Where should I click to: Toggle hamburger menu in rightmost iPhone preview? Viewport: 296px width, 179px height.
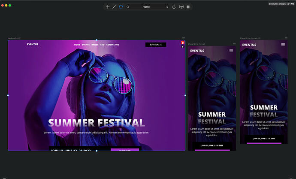[x=283, y=44]
